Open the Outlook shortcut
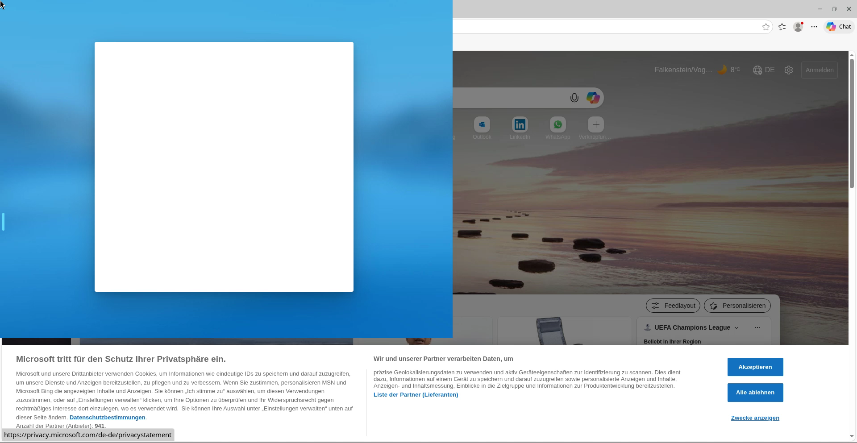This screenshot has height=443, width=857. pos(482,124)
